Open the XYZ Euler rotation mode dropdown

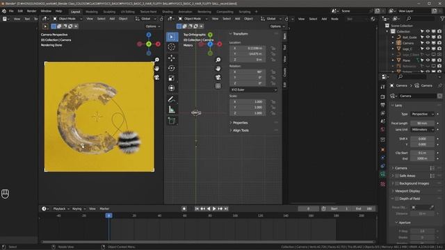coord(253,90)
